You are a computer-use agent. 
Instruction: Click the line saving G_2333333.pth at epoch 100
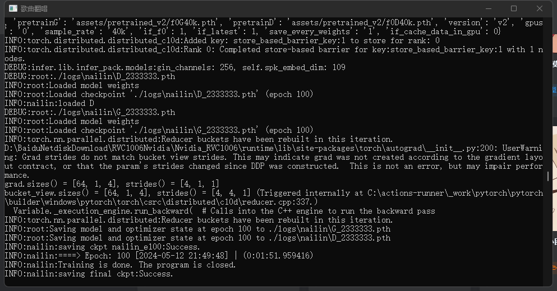(197, 229)
